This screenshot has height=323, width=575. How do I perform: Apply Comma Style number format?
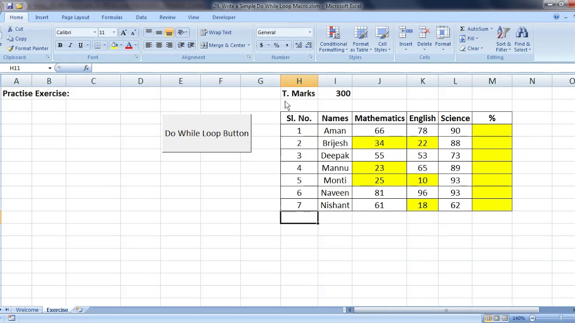click(x=287, y=45)
